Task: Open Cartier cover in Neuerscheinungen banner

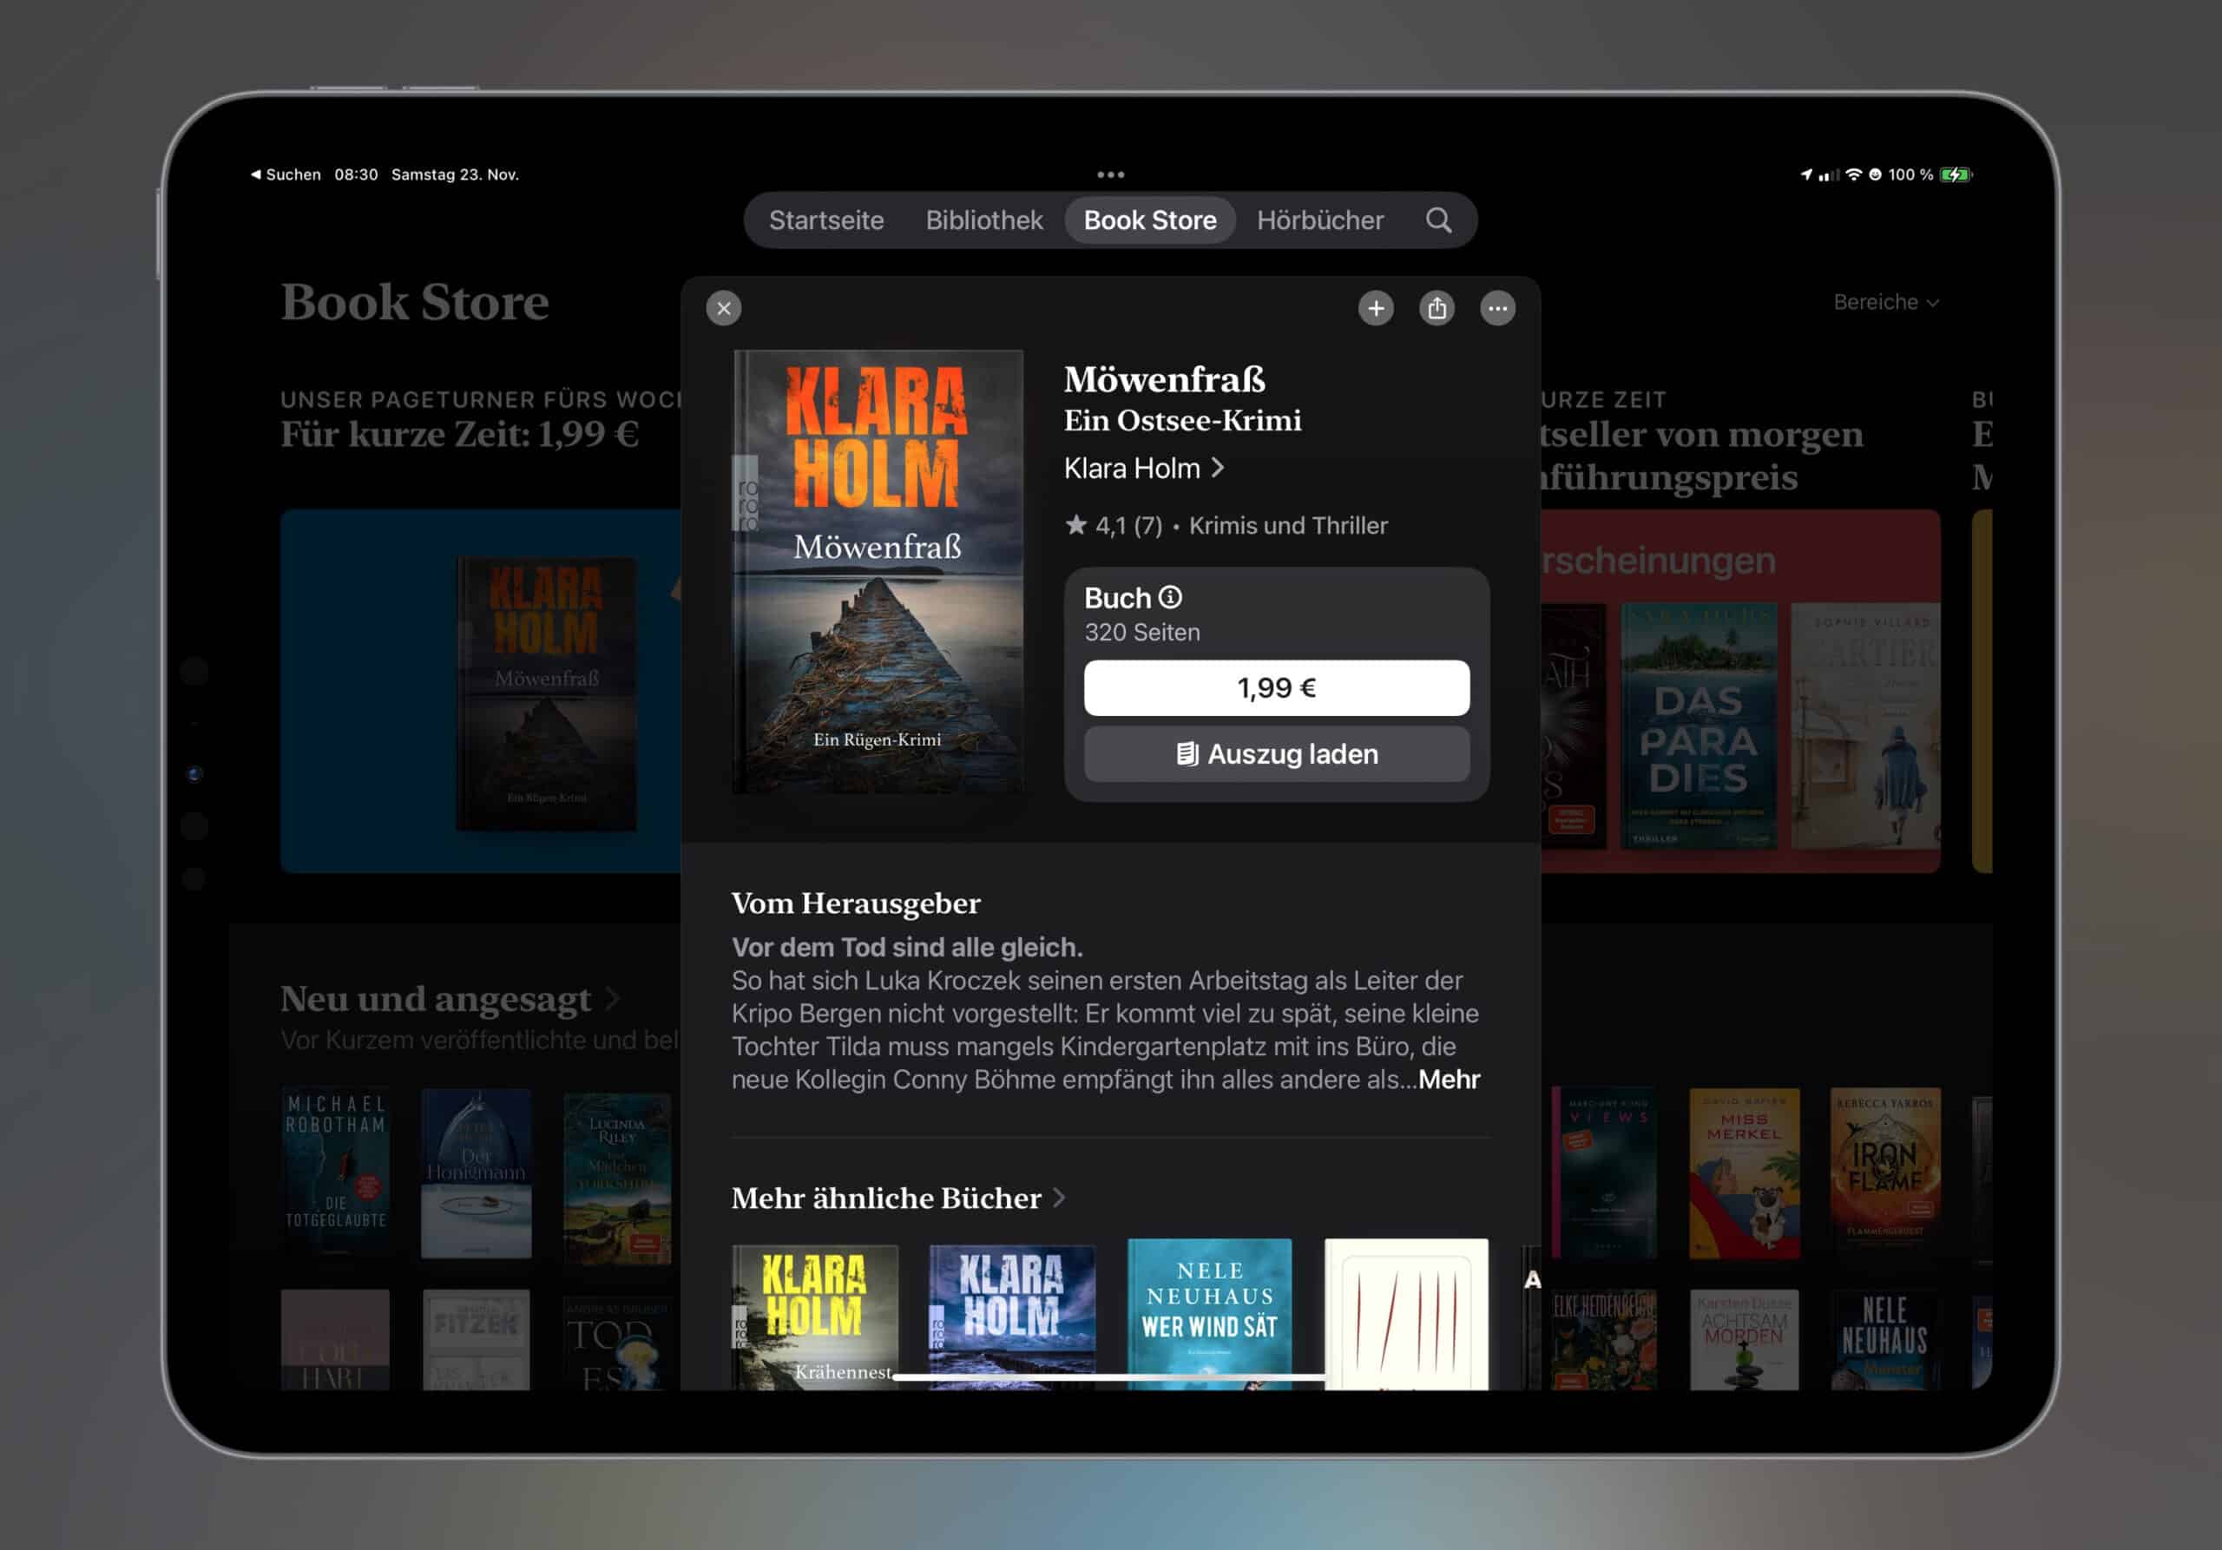Action: [x=1865, y=726]
